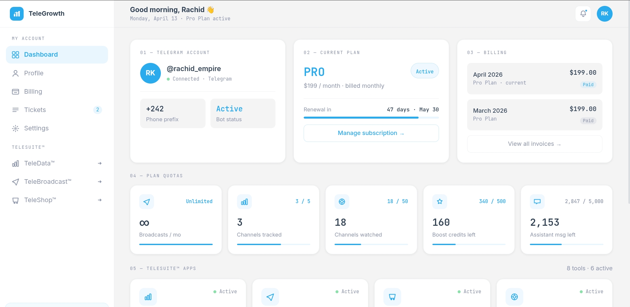This screenshot has height=307, width=630.
Task: Select the Profile person icon in sidebar
Action: pyautogui.click(x=15, y=73)
